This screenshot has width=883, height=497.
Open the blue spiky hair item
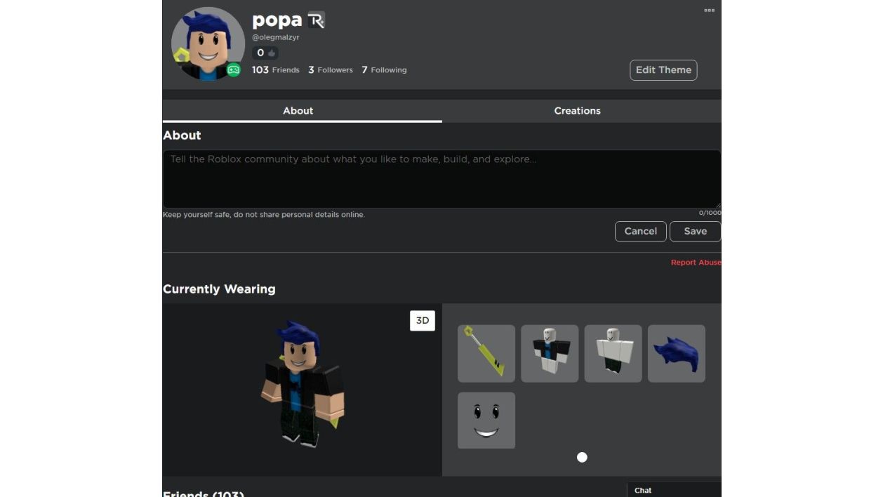(677, 353)
